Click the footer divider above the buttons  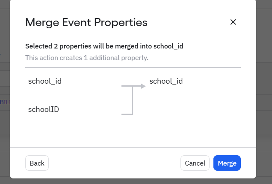[133, 147]
